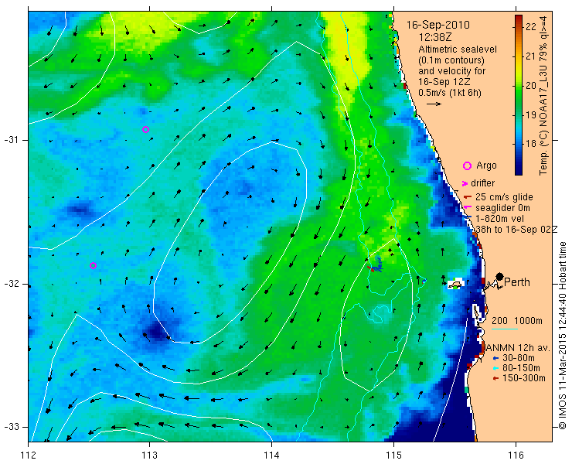Screen dimensions: 572x464
Task: Click the magenta drifter legend marker
Action: pyautogui.click(x=465, y=183)
